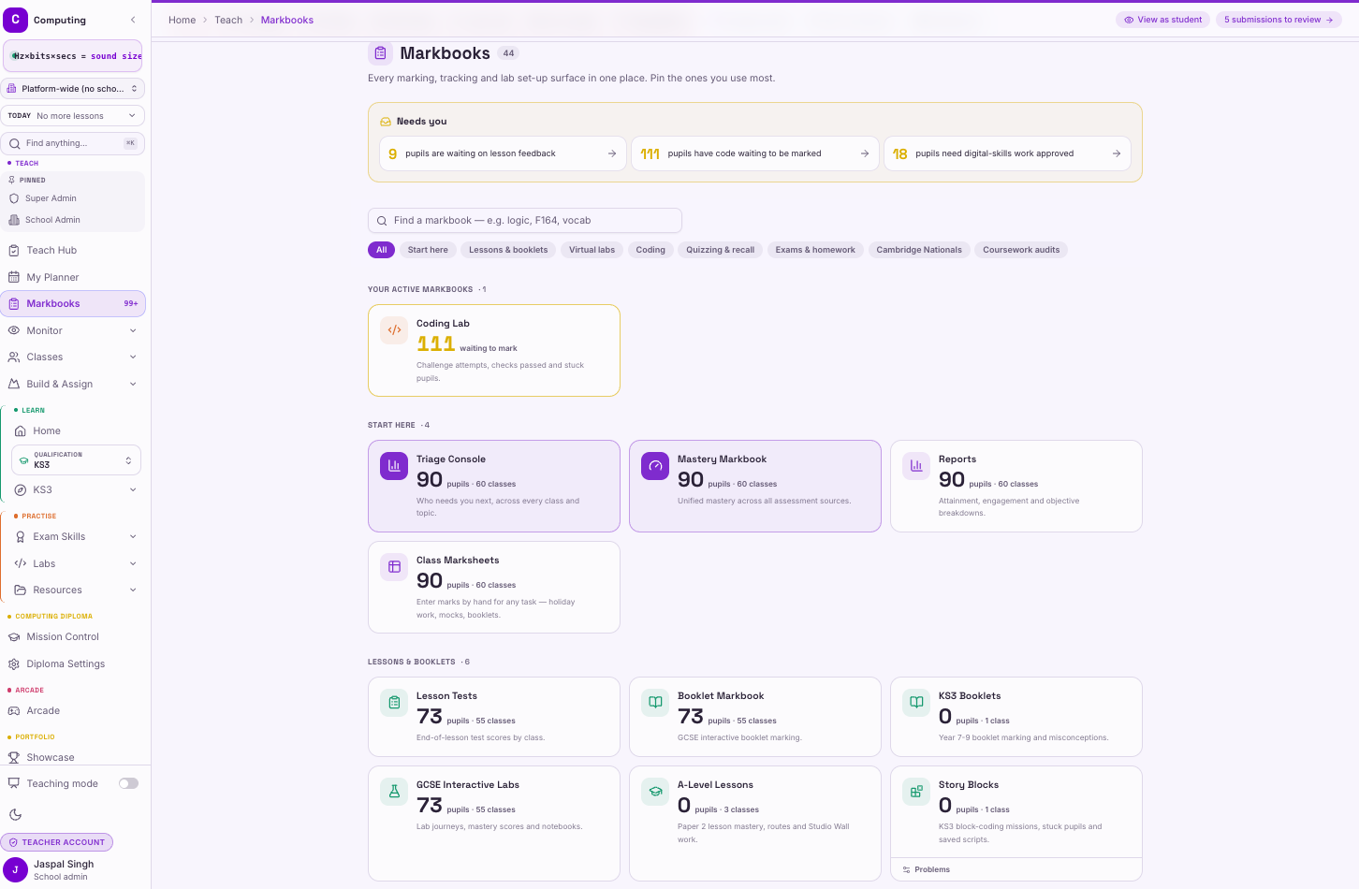Image resolution: width=1359 pixels, height=889 pixels.
Task: Click the Lesson Tests clipboard icon
Action: (x=394, y=703)
